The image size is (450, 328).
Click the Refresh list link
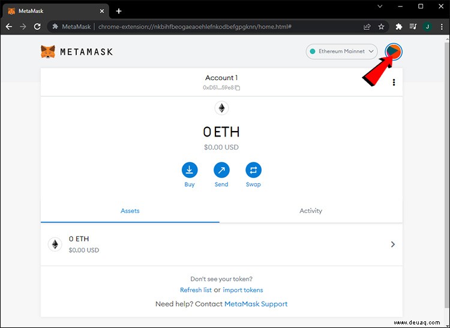196,290
